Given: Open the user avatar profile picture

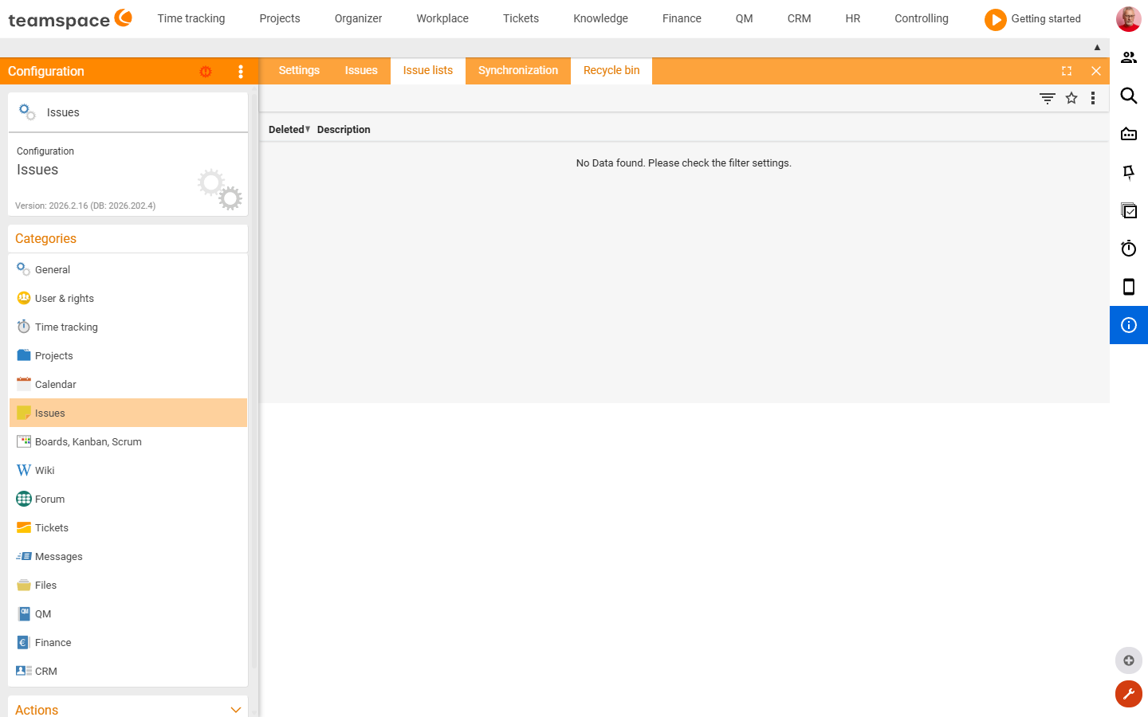Looking at the screenshot, I should 1128,19.
